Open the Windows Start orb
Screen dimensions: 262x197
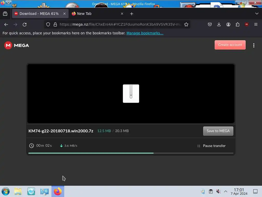(6, 191)
